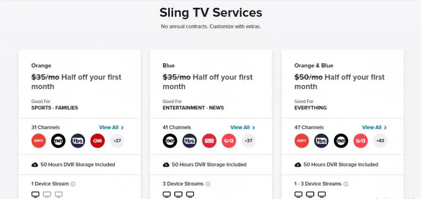
Task: Expand the +27 more channels badge
Action: coord(117,141)
